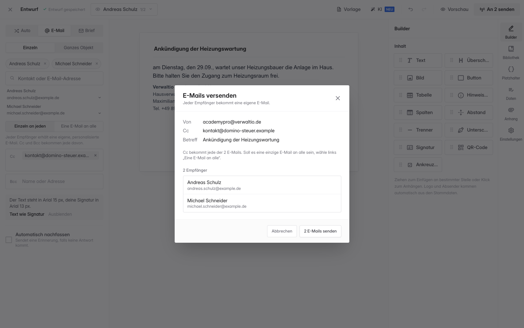The width and height of the screenshot is (524, 328).
Task: Open the KI assistant button
Action: tap(382, 9)
